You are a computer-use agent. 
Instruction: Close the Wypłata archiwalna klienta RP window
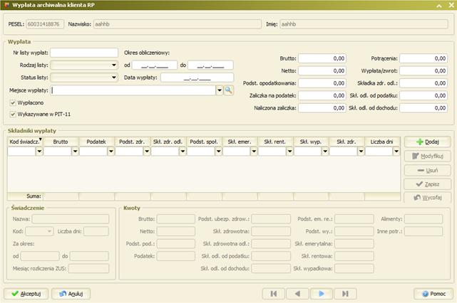[x=451, y=5]
